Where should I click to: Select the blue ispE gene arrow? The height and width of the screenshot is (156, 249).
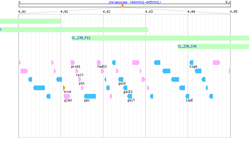point(187,96)
